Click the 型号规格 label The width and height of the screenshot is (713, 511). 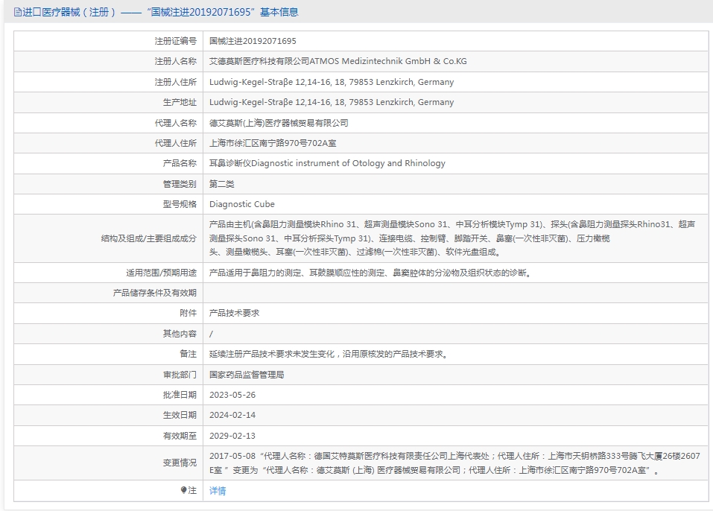(180, 203)
